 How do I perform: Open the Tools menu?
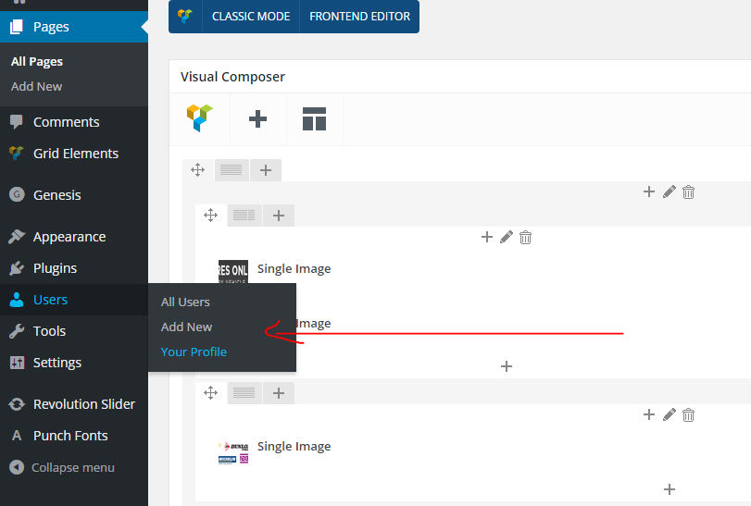click(x=74, y=331)
